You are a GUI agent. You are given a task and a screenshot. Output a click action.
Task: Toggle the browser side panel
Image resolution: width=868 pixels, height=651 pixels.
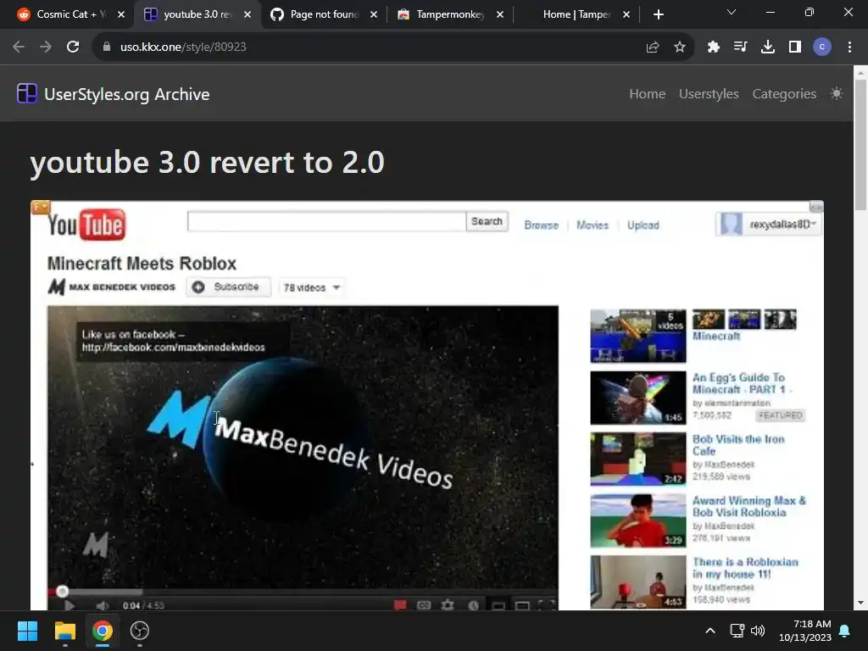795,47
